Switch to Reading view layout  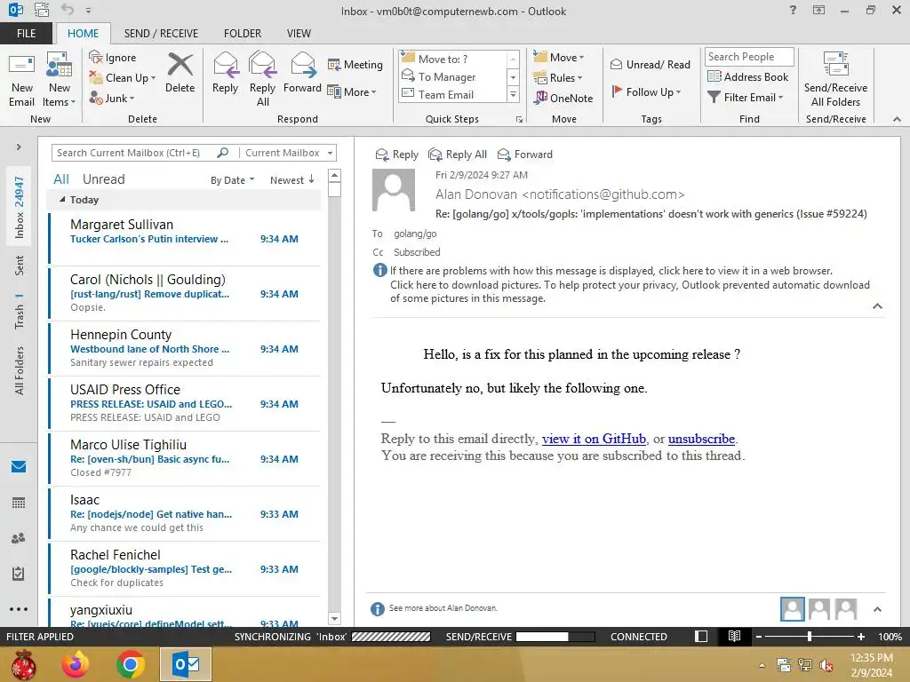734,636
